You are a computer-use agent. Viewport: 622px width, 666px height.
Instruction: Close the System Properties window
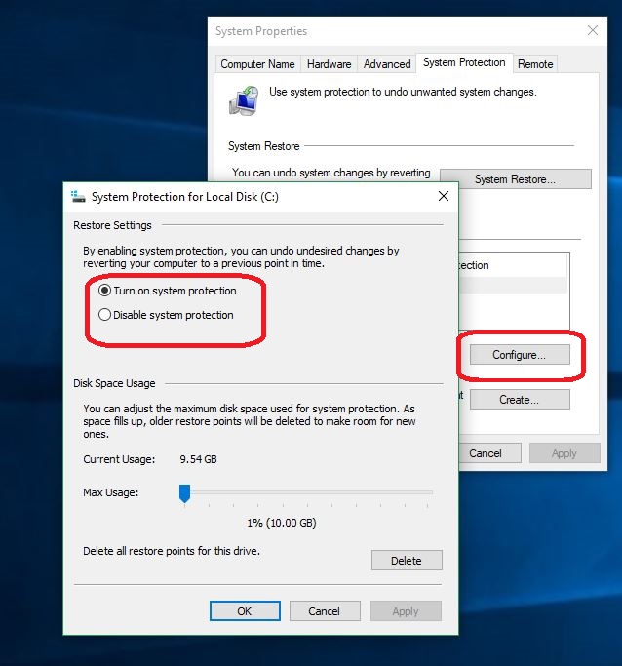(x=595, y=31)
